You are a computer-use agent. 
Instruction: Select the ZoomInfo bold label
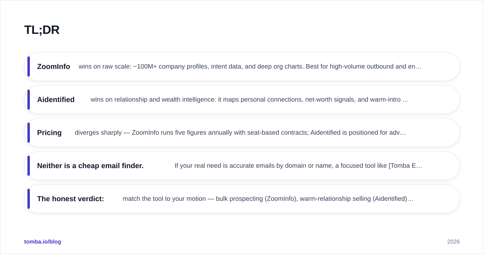(54, 67)
